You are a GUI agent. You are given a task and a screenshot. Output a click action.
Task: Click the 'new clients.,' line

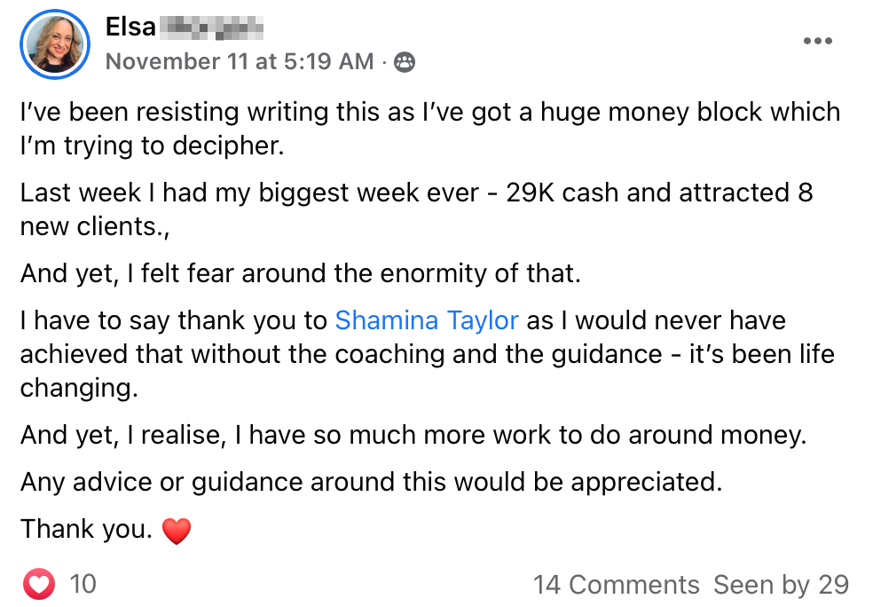[94, 226]
